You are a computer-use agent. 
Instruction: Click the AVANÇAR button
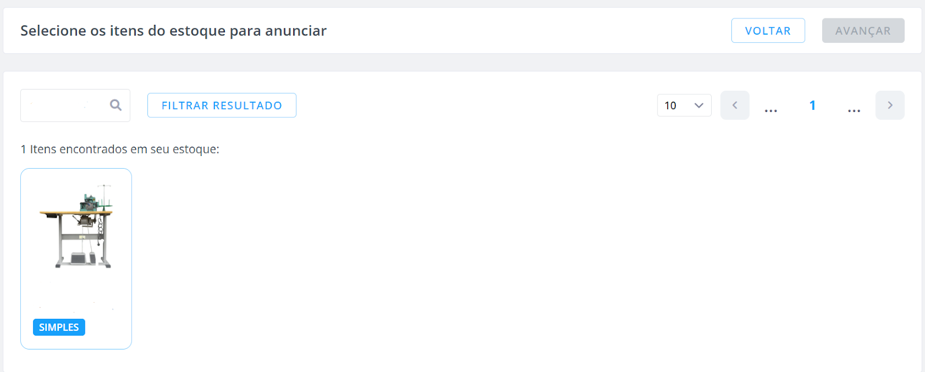[x=863, y=31]
